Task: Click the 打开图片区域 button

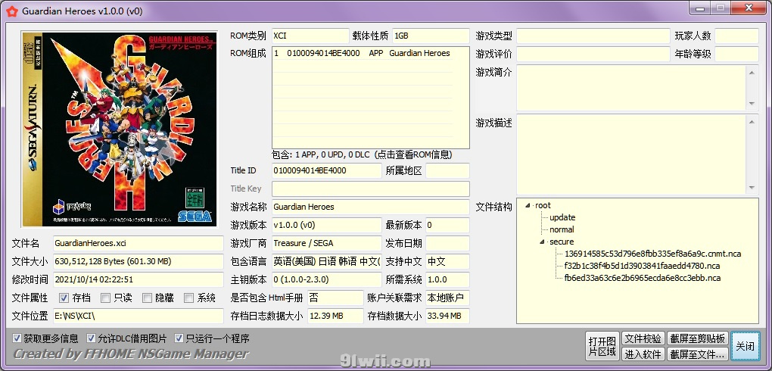Action: point(602,346)
